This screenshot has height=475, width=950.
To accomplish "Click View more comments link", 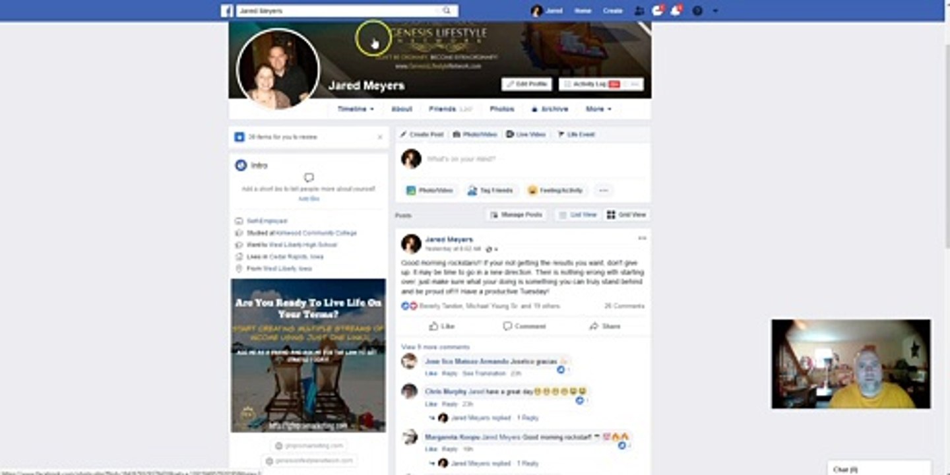I will 435,347.
